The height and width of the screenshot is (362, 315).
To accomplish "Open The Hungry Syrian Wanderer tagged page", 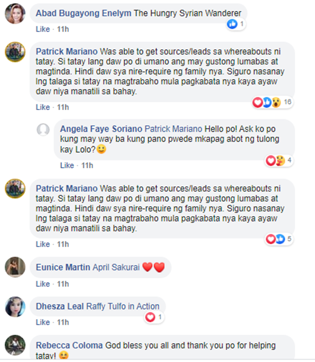I will (187, 13).
